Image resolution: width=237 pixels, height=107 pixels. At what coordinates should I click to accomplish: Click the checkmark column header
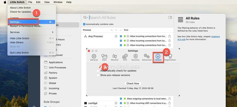121,30
